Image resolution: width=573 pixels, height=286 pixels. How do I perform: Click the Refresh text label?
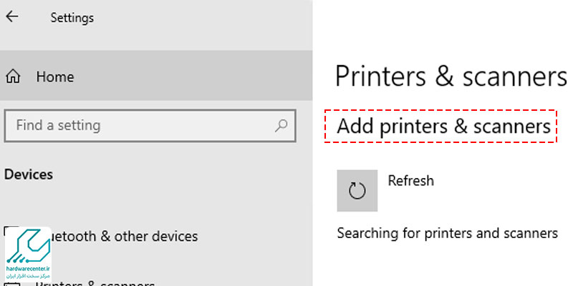click(x=410, y=181)
